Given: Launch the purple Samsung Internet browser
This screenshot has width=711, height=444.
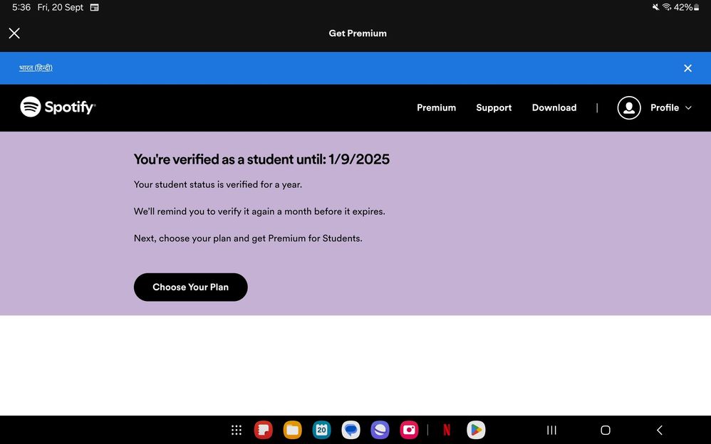Looking at the screenshot, I should pyautogui.click(x=380, y=430).
